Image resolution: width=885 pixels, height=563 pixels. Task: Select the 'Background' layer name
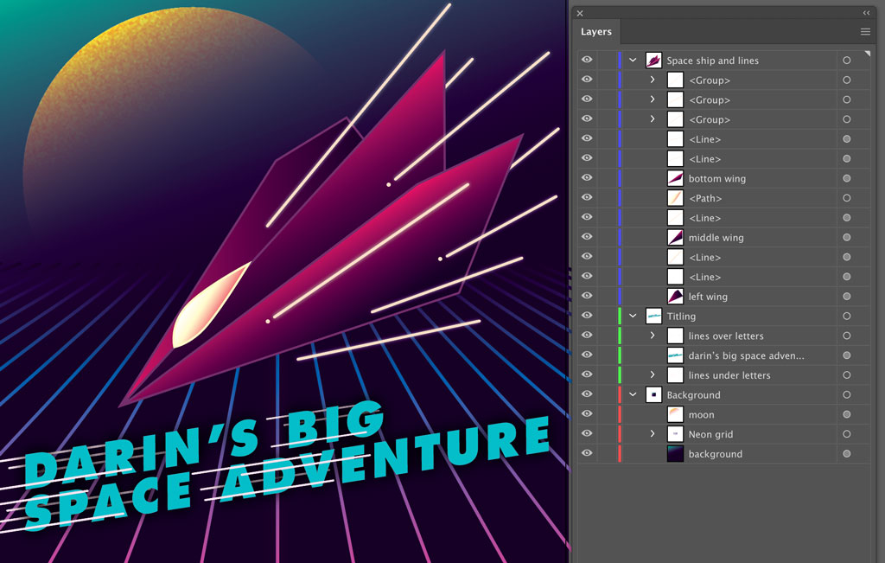pos(693,394)
